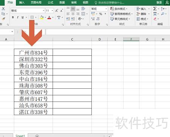Toggle Underline formatting
170x137 pixels.
point(23,17)
